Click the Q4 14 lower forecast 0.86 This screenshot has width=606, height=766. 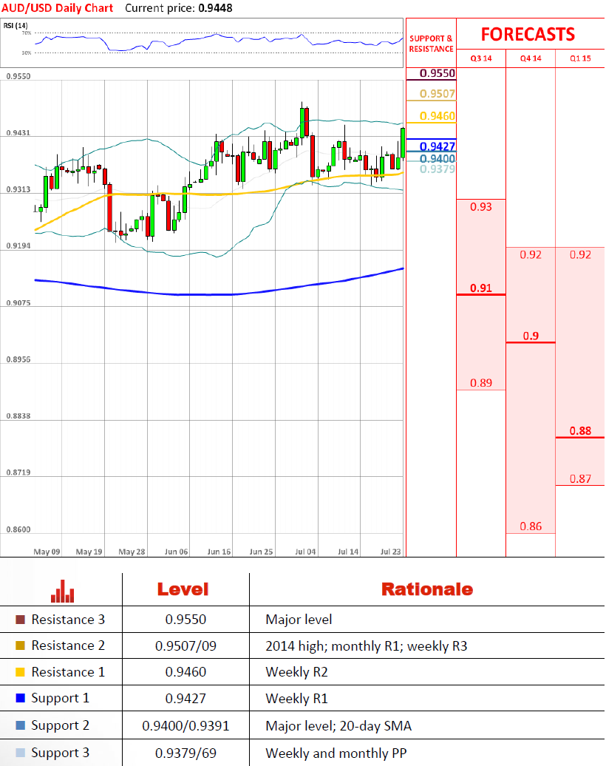(531, 526)
